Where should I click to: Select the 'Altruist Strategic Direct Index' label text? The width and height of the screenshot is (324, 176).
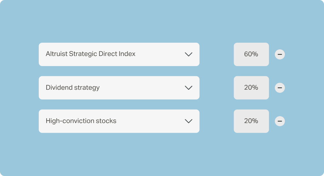pyautogui.click(x=91, y=54)
